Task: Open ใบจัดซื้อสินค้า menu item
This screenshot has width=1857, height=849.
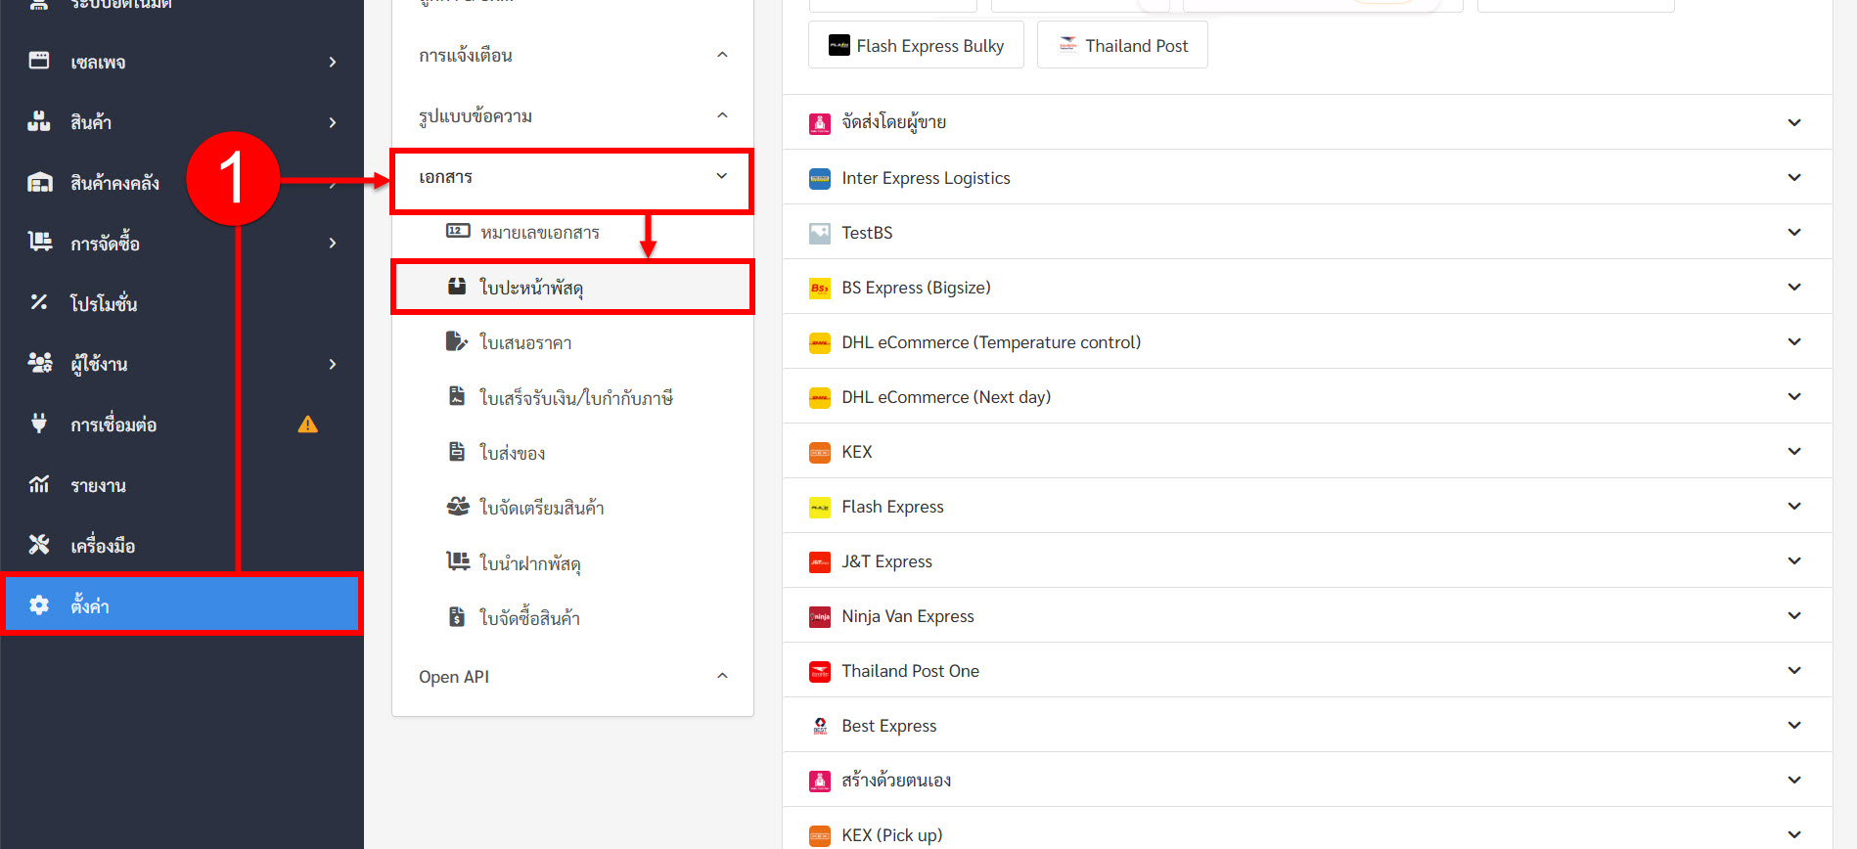Action: coord(572,618)
